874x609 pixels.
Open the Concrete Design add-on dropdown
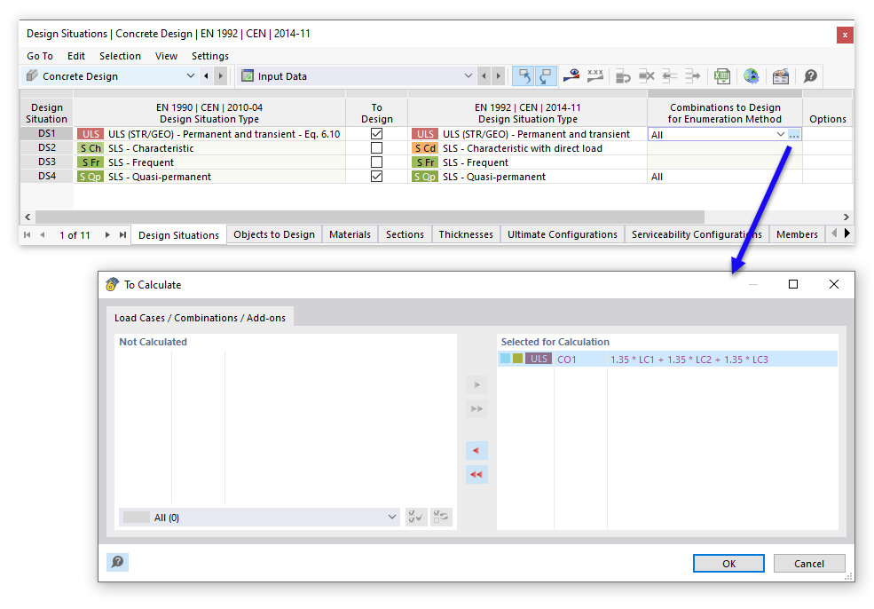tap(191, 75)
